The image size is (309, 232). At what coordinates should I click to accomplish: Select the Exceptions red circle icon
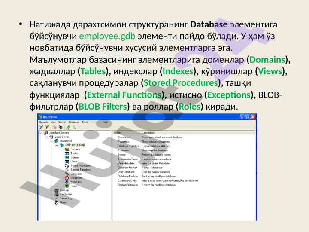click(67, 178)
